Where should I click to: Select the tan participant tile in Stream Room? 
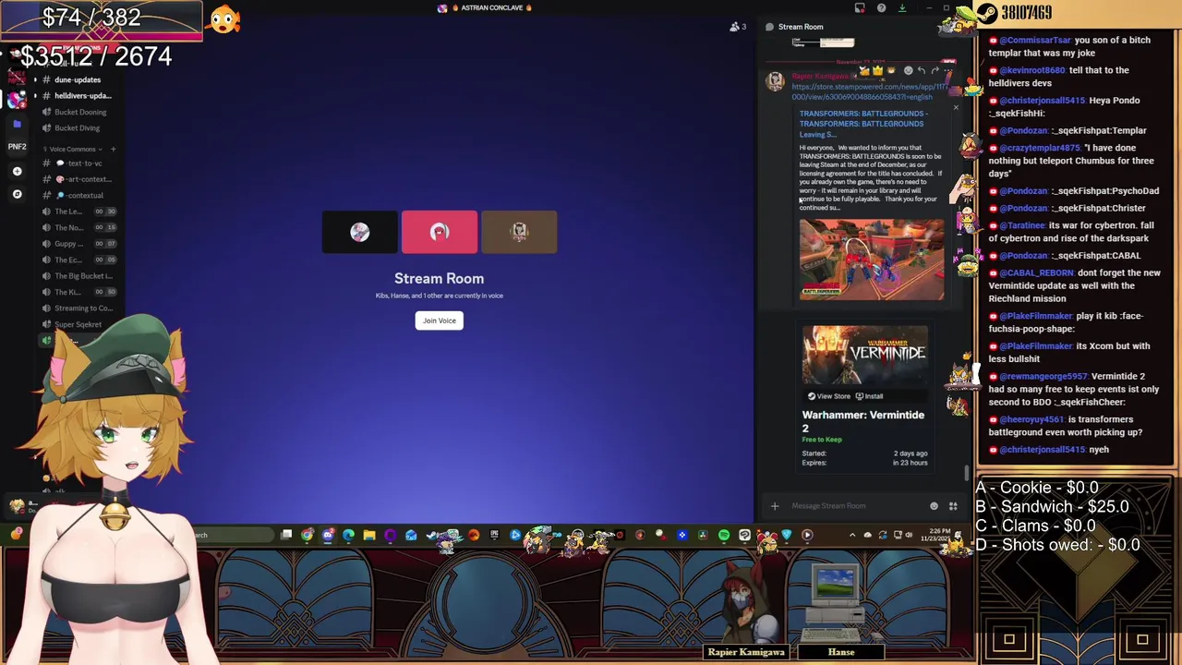(519, 232)
